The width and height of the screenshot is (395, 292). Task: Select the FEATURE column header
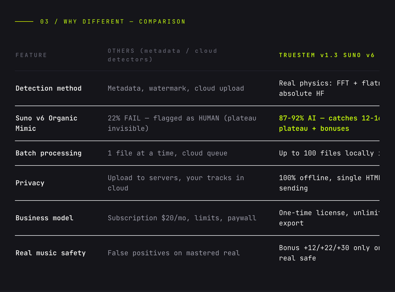pyautogui.click(x=31, y=55)
